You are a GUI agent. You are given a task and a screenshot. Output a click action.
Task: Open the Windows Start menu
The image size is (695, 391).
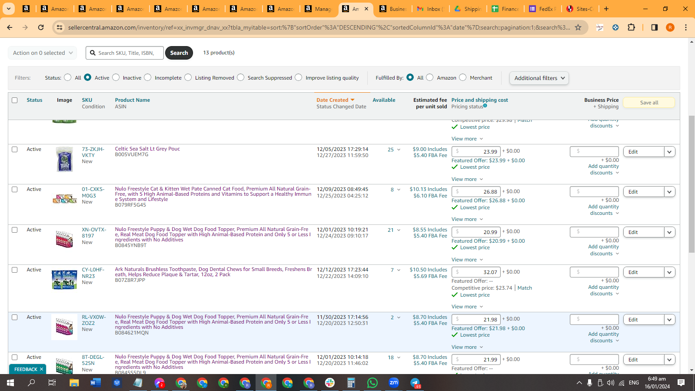tap(10, 383)
